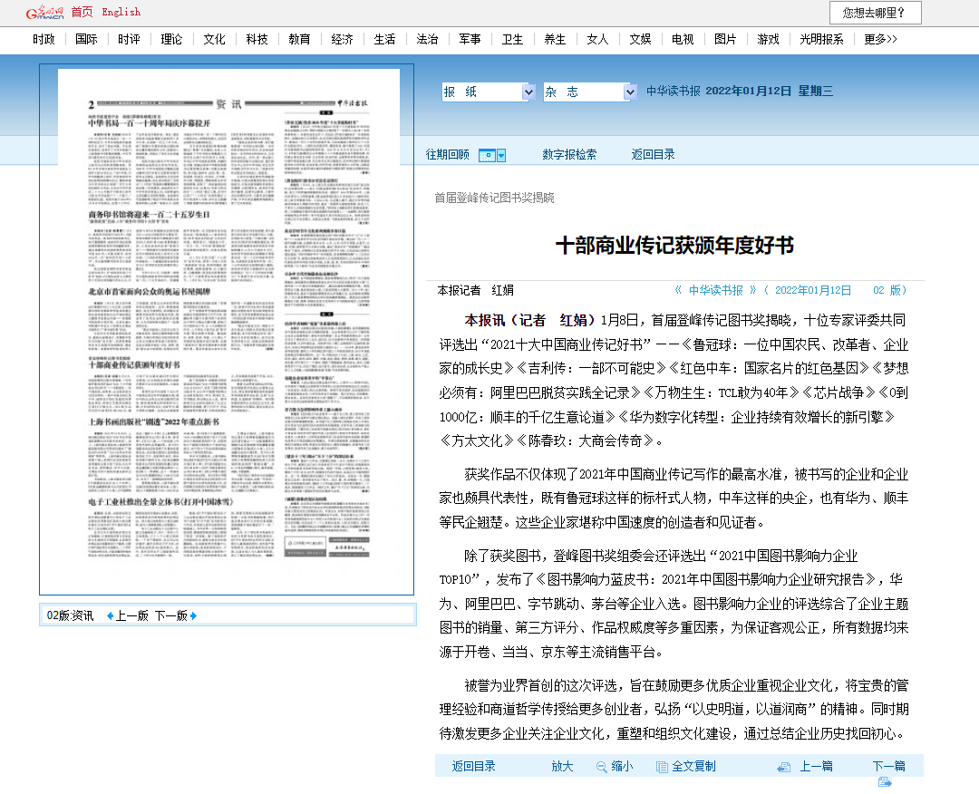Open the 养生 navigation item
Image resolution: width=979 pixels, height=794 pixels.
point(555,39)
